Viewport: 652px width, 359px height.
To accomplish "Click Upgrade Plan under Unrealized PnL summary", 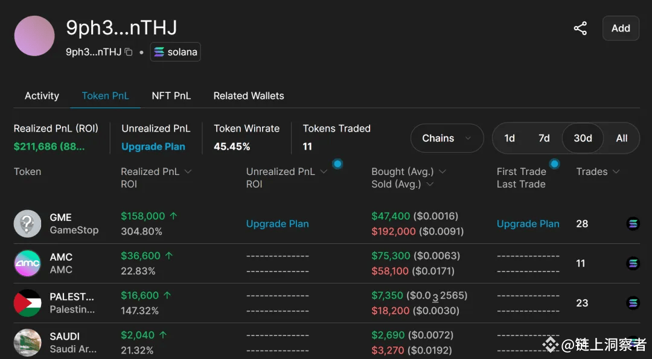I will click(153, 147).
